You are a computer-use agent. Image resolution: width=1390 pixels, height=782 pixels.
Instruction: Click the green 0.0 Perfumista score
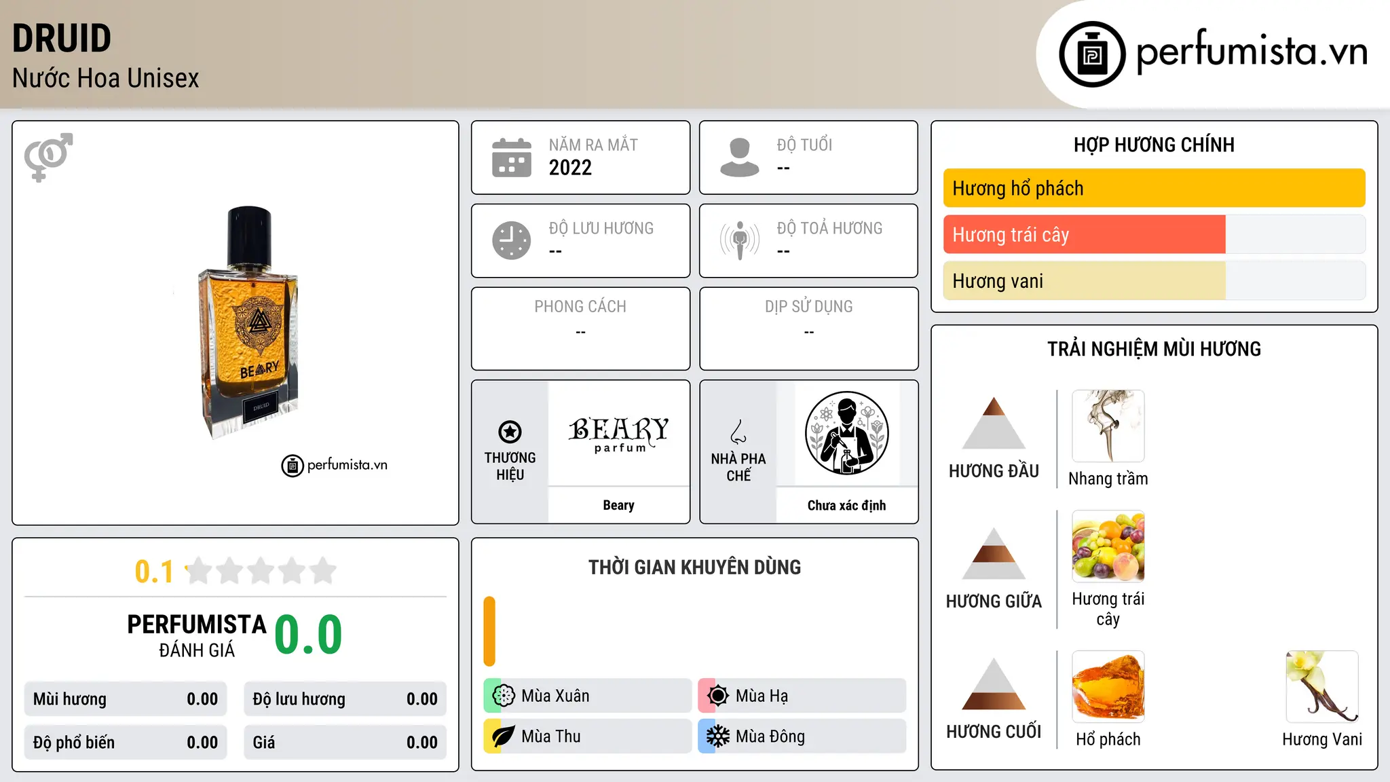(x=308, y=635)
